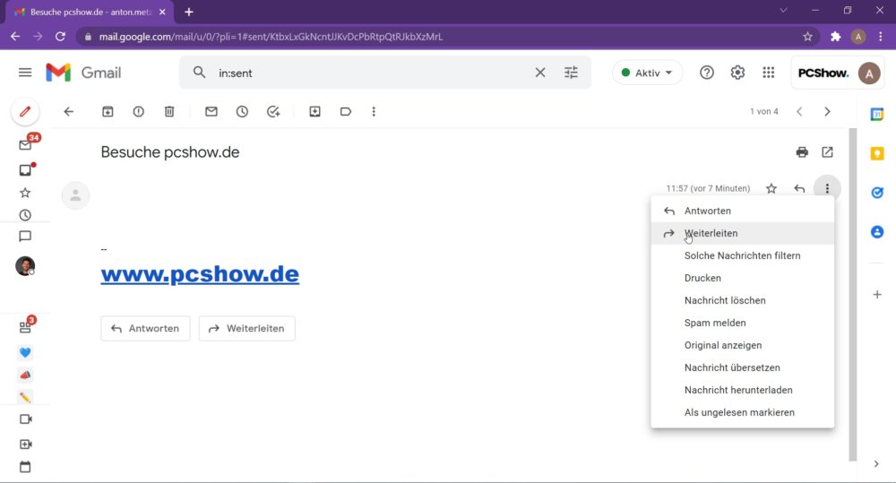
Task: Collapse side panel chevron at bottom right
Action: [x=876, y=463]
